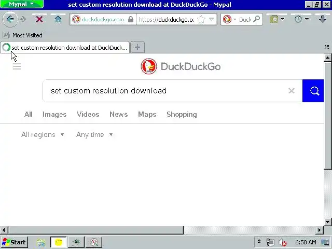
Task: Click the show desktop tray icon
Action: 325,242
